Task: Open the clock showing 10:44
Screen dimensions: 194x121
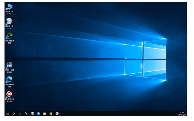Action: tap(182, 113)
